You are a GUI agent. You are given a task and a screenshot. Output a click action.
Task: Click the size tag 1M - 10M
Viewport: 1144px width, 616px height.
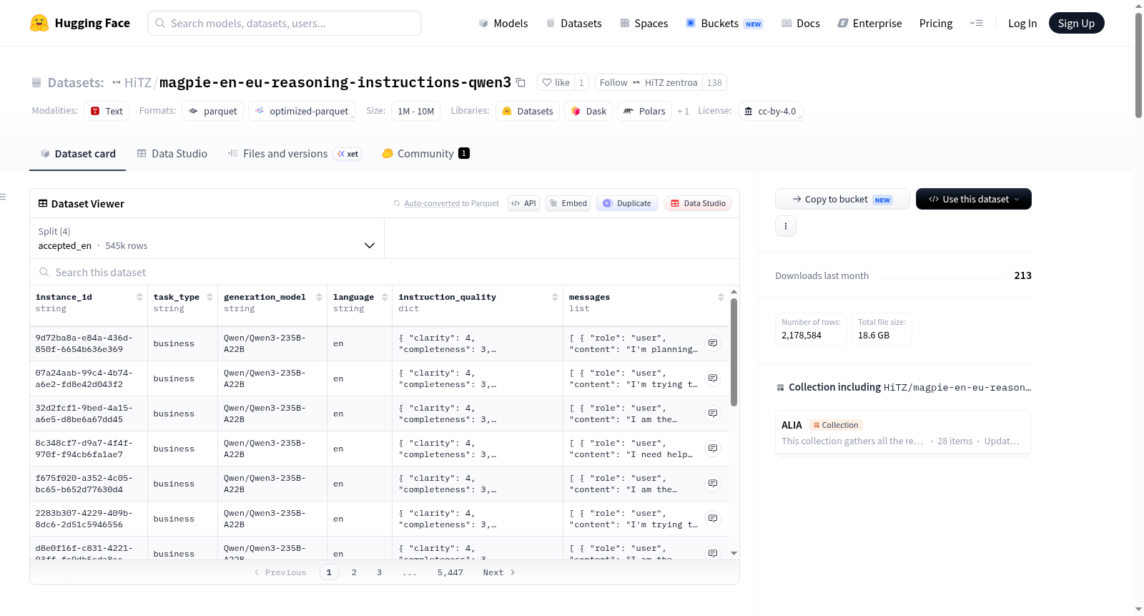click(x=416, y=111)
